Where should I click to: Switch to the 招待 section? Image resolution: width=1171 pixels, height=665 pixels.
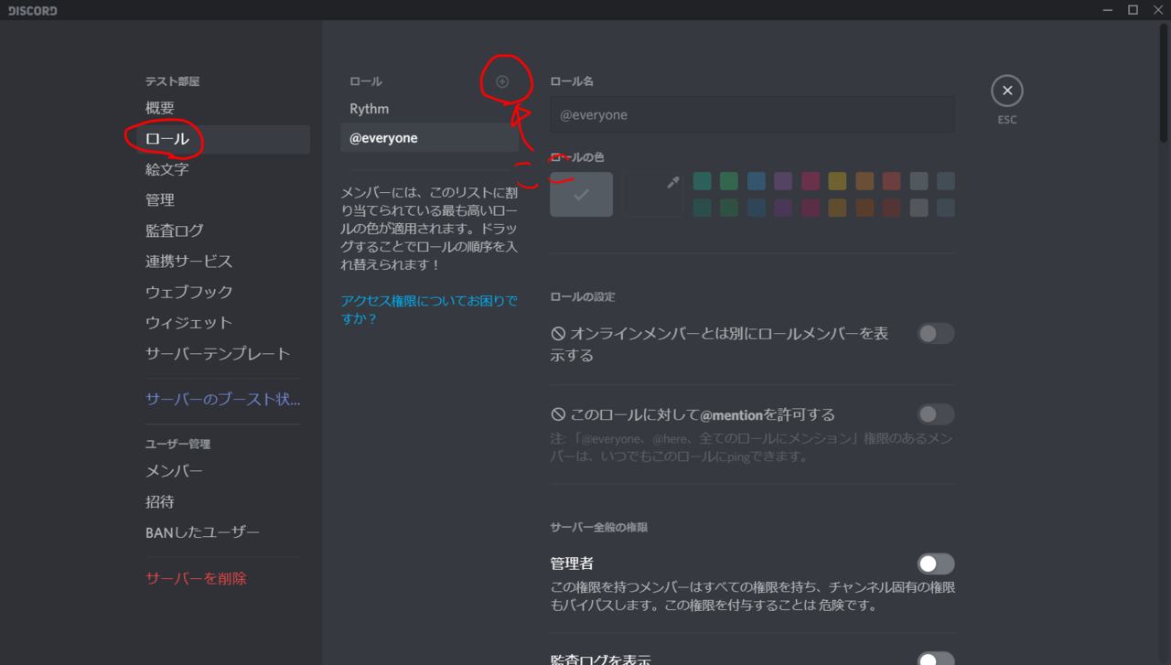[x=160, y=501]
